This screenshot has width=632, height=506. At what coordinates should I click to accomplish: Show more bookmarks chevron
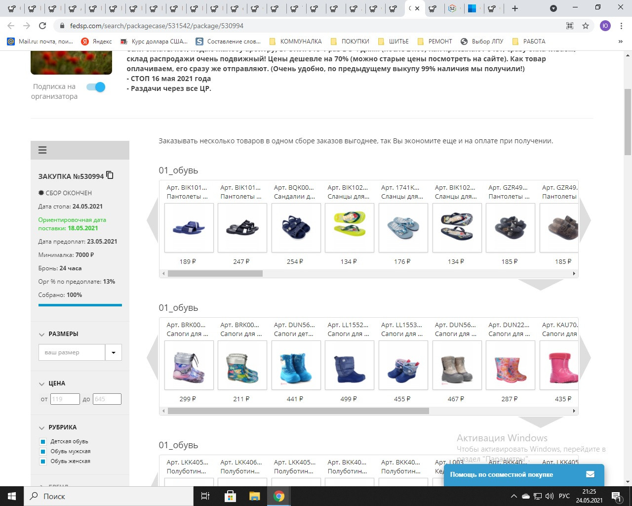(x=621, y=42)
